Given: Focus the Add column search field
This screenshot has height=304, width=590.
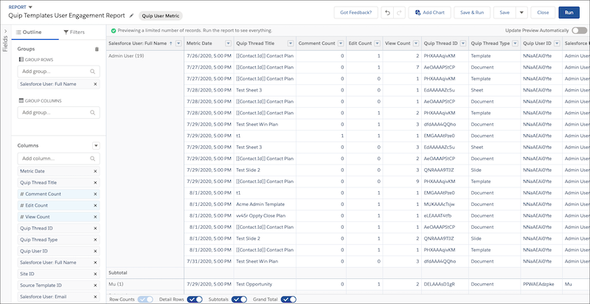Looking at the screenshot, I should pyautogui.click(x=59, y=159).
